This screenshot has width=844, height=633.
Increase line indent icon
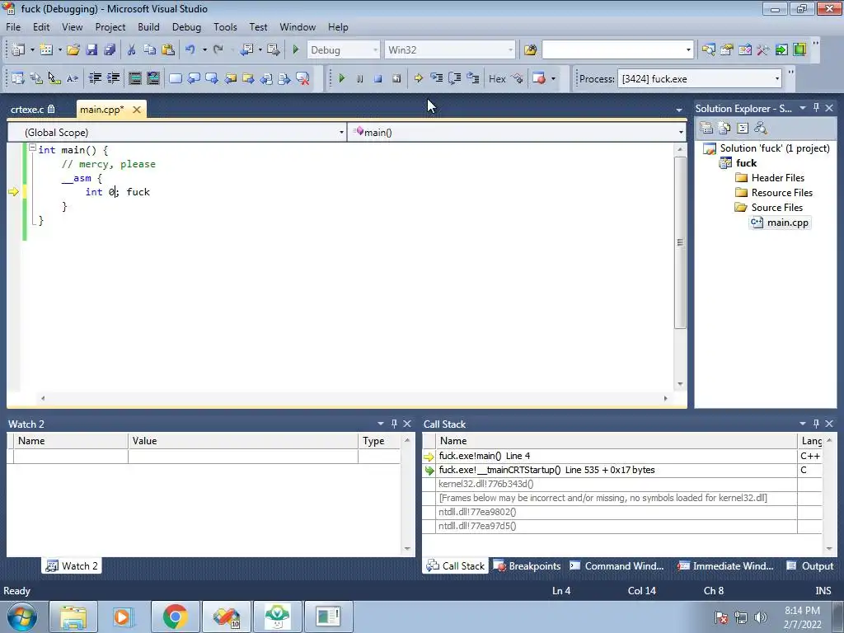[113, 78]
